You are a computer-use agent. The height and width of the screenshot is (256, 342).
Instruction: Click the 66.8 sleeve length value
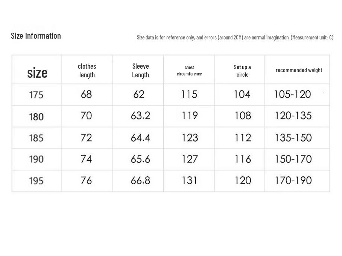click(140, 181)
